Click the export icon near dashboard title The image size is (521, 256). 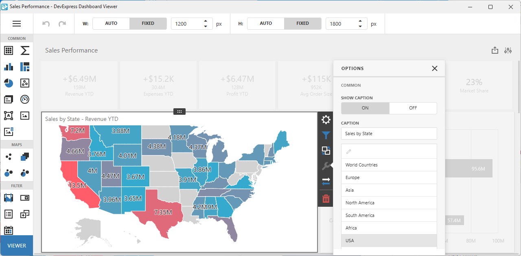[x=495, y=50]
